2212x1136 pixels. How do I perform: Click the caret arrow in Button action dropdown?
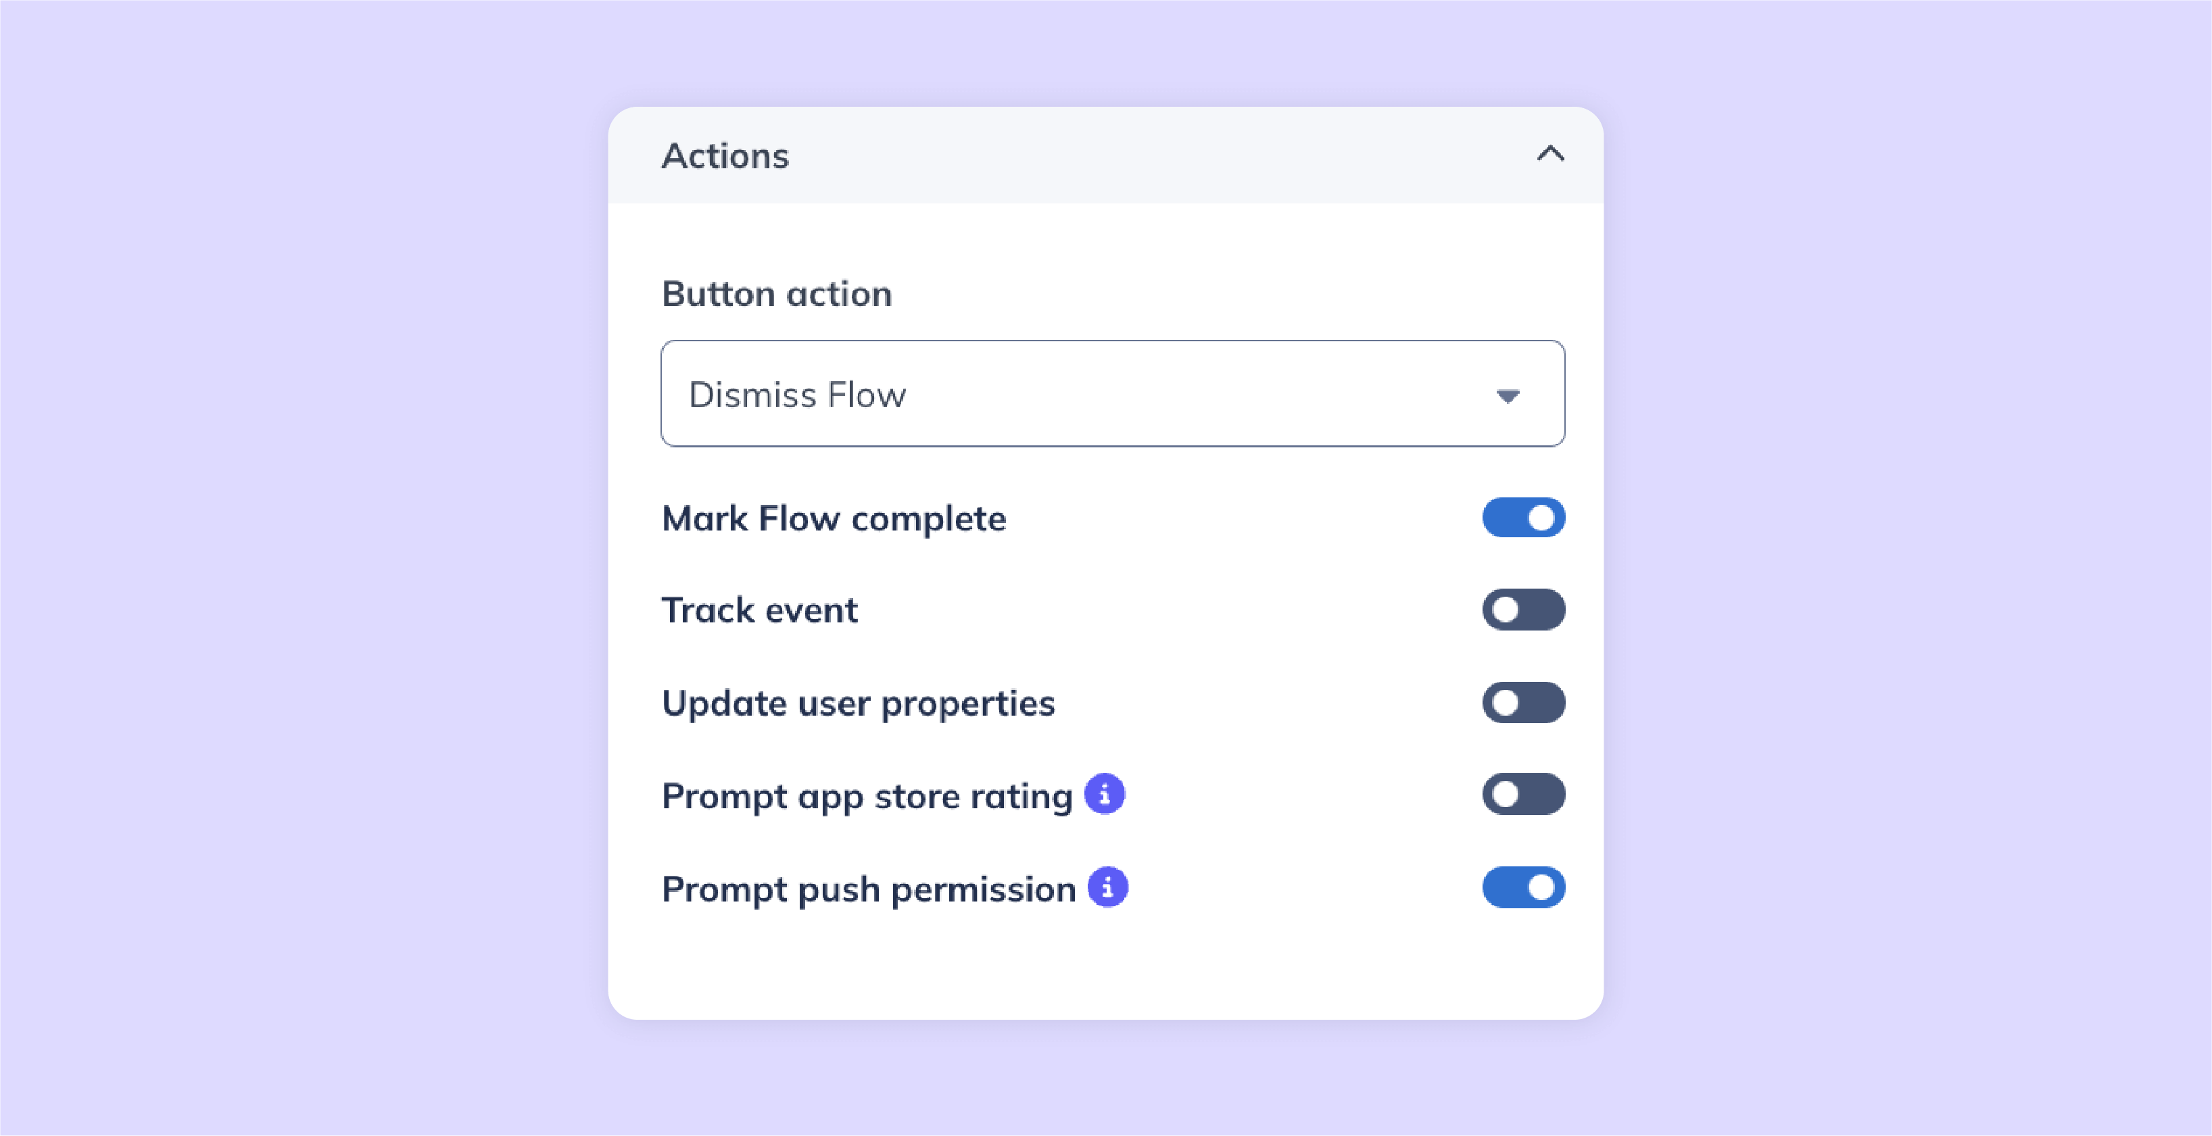pos(1508,396)
